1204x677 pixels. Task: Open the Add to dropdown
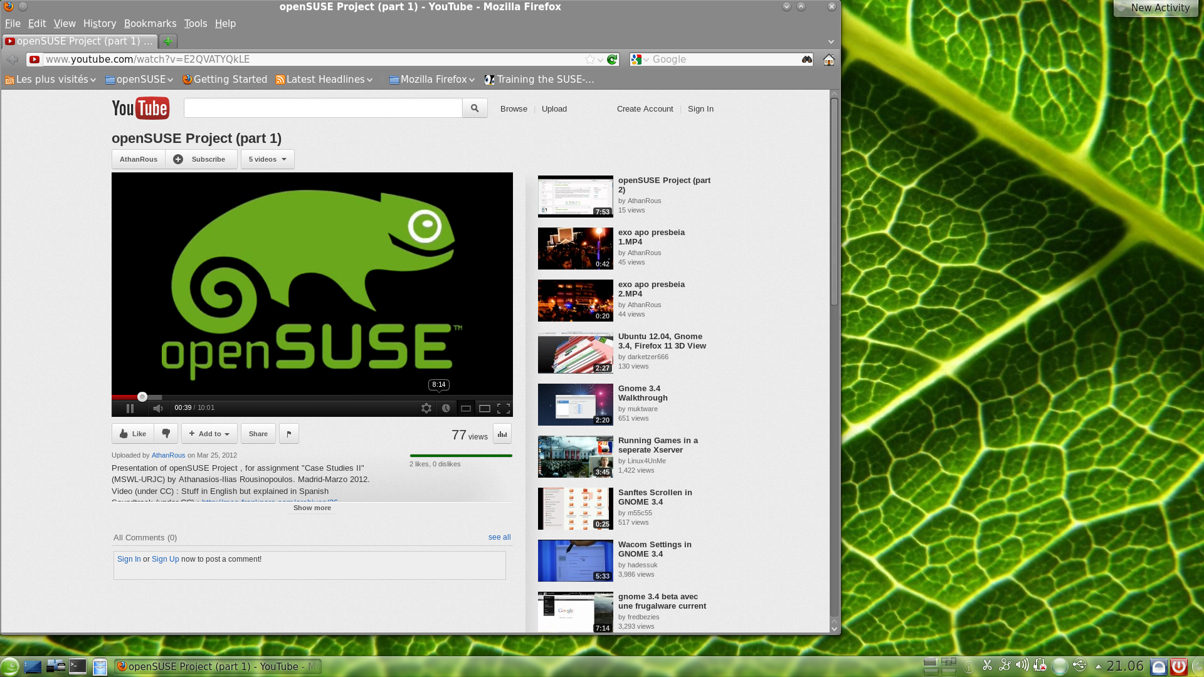pos(209,434)
